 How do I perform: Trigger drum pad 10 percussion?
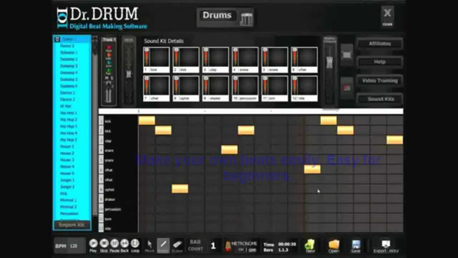coord(245,88)
